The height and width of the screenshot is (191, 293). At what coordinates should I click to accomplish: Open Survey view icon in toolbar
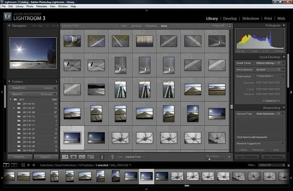pyautogui.click(x=91, y=157)
